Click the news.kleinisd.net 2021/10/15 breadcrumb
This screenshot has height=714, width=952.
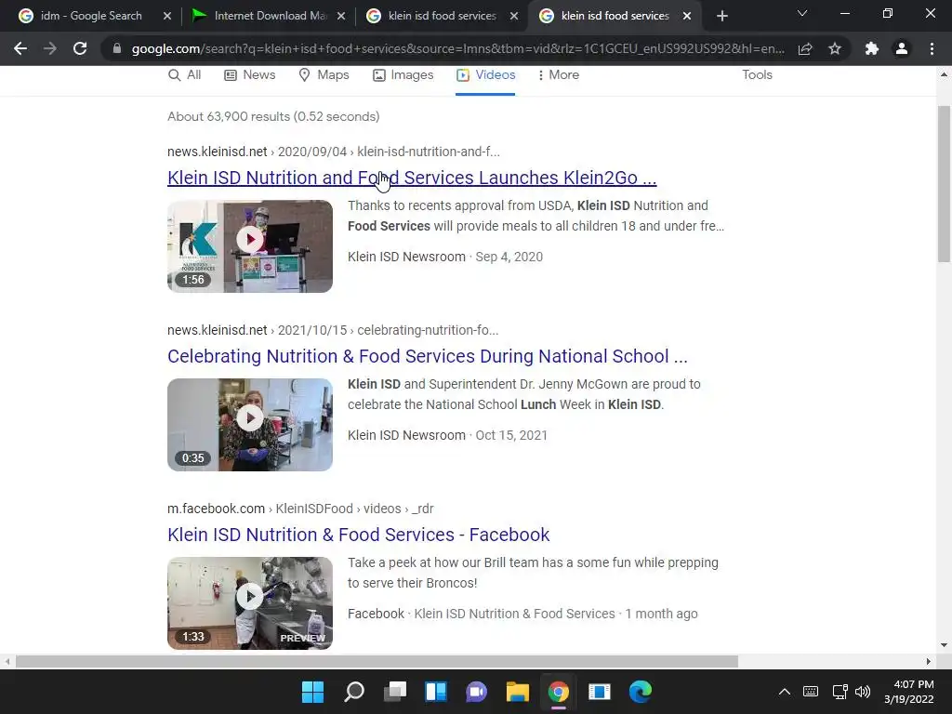pyautogui.click(x=333, y=330)
